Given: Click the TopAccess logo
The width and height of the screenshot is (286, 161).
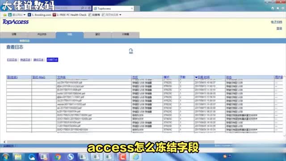Looking at the screenshot, I should coord(16,22).
